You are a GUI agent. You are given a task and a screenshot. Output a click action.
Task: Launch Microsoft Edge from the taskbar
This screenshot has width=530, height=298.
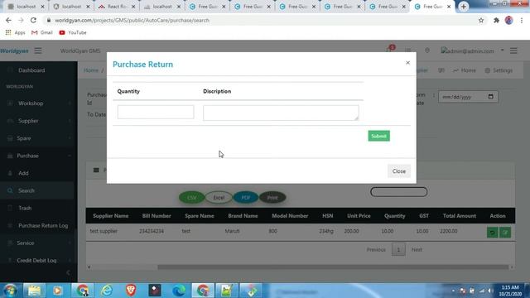(179, 291)
